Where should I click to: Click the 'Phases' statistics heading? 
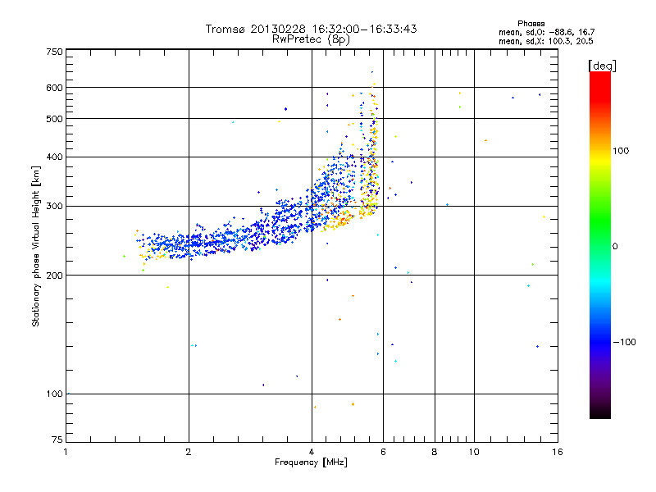[x=531, y=24]
